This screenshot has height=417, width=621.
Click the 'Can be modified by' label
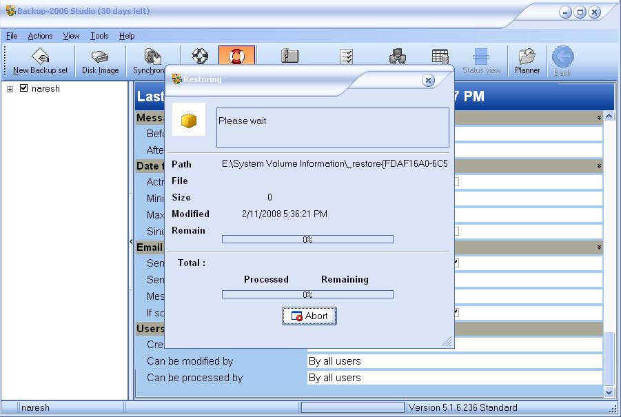[190, 361]
